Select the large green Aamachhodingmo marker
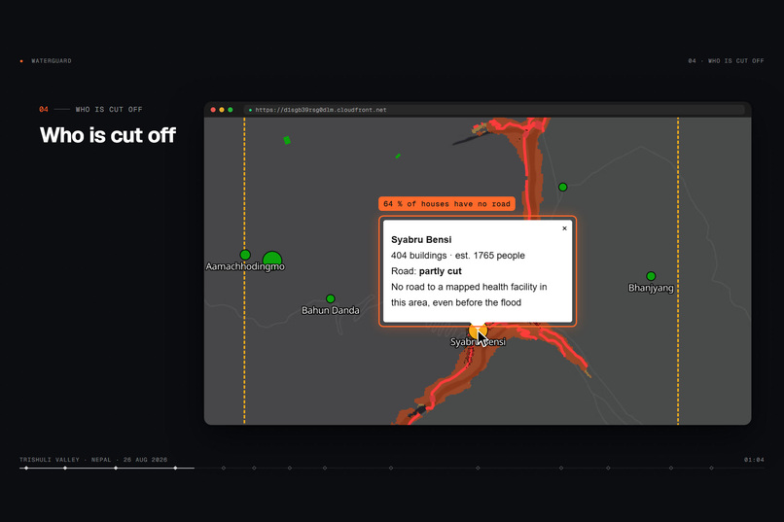784x522 pixels. [272, 259]
